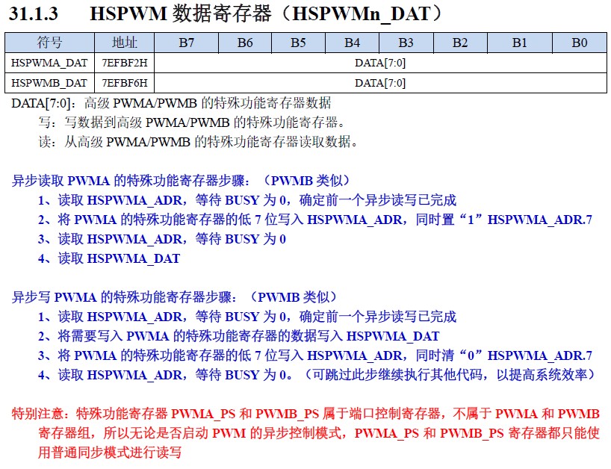Click read step 4 读取 HSPWMA_DAT
The height and width of the screenshot is (469, 611).
[109, 258]
